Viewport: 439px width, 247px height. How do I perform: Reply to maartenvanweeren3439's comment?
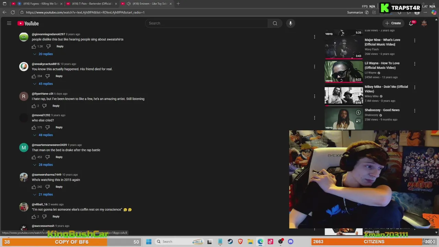pyautogui.click(x=59, y=157)
